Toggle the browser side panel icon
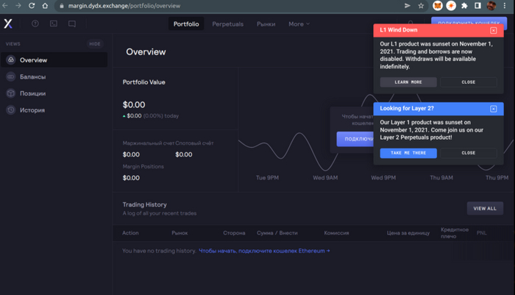515x295 pixels. point(477,6)
